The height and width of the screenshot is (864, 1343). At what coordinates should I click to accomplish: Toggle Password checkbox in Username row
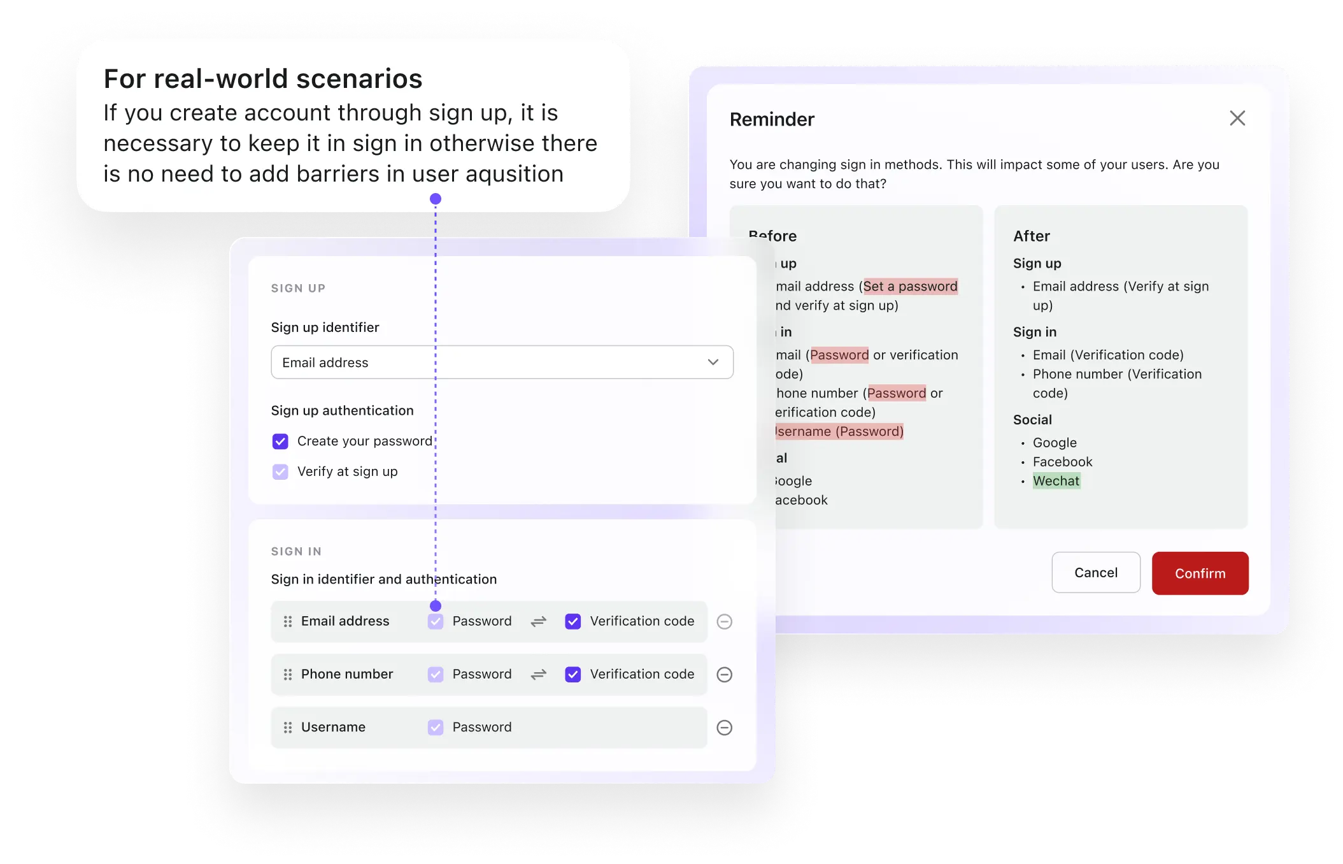(x=436, y=727)
